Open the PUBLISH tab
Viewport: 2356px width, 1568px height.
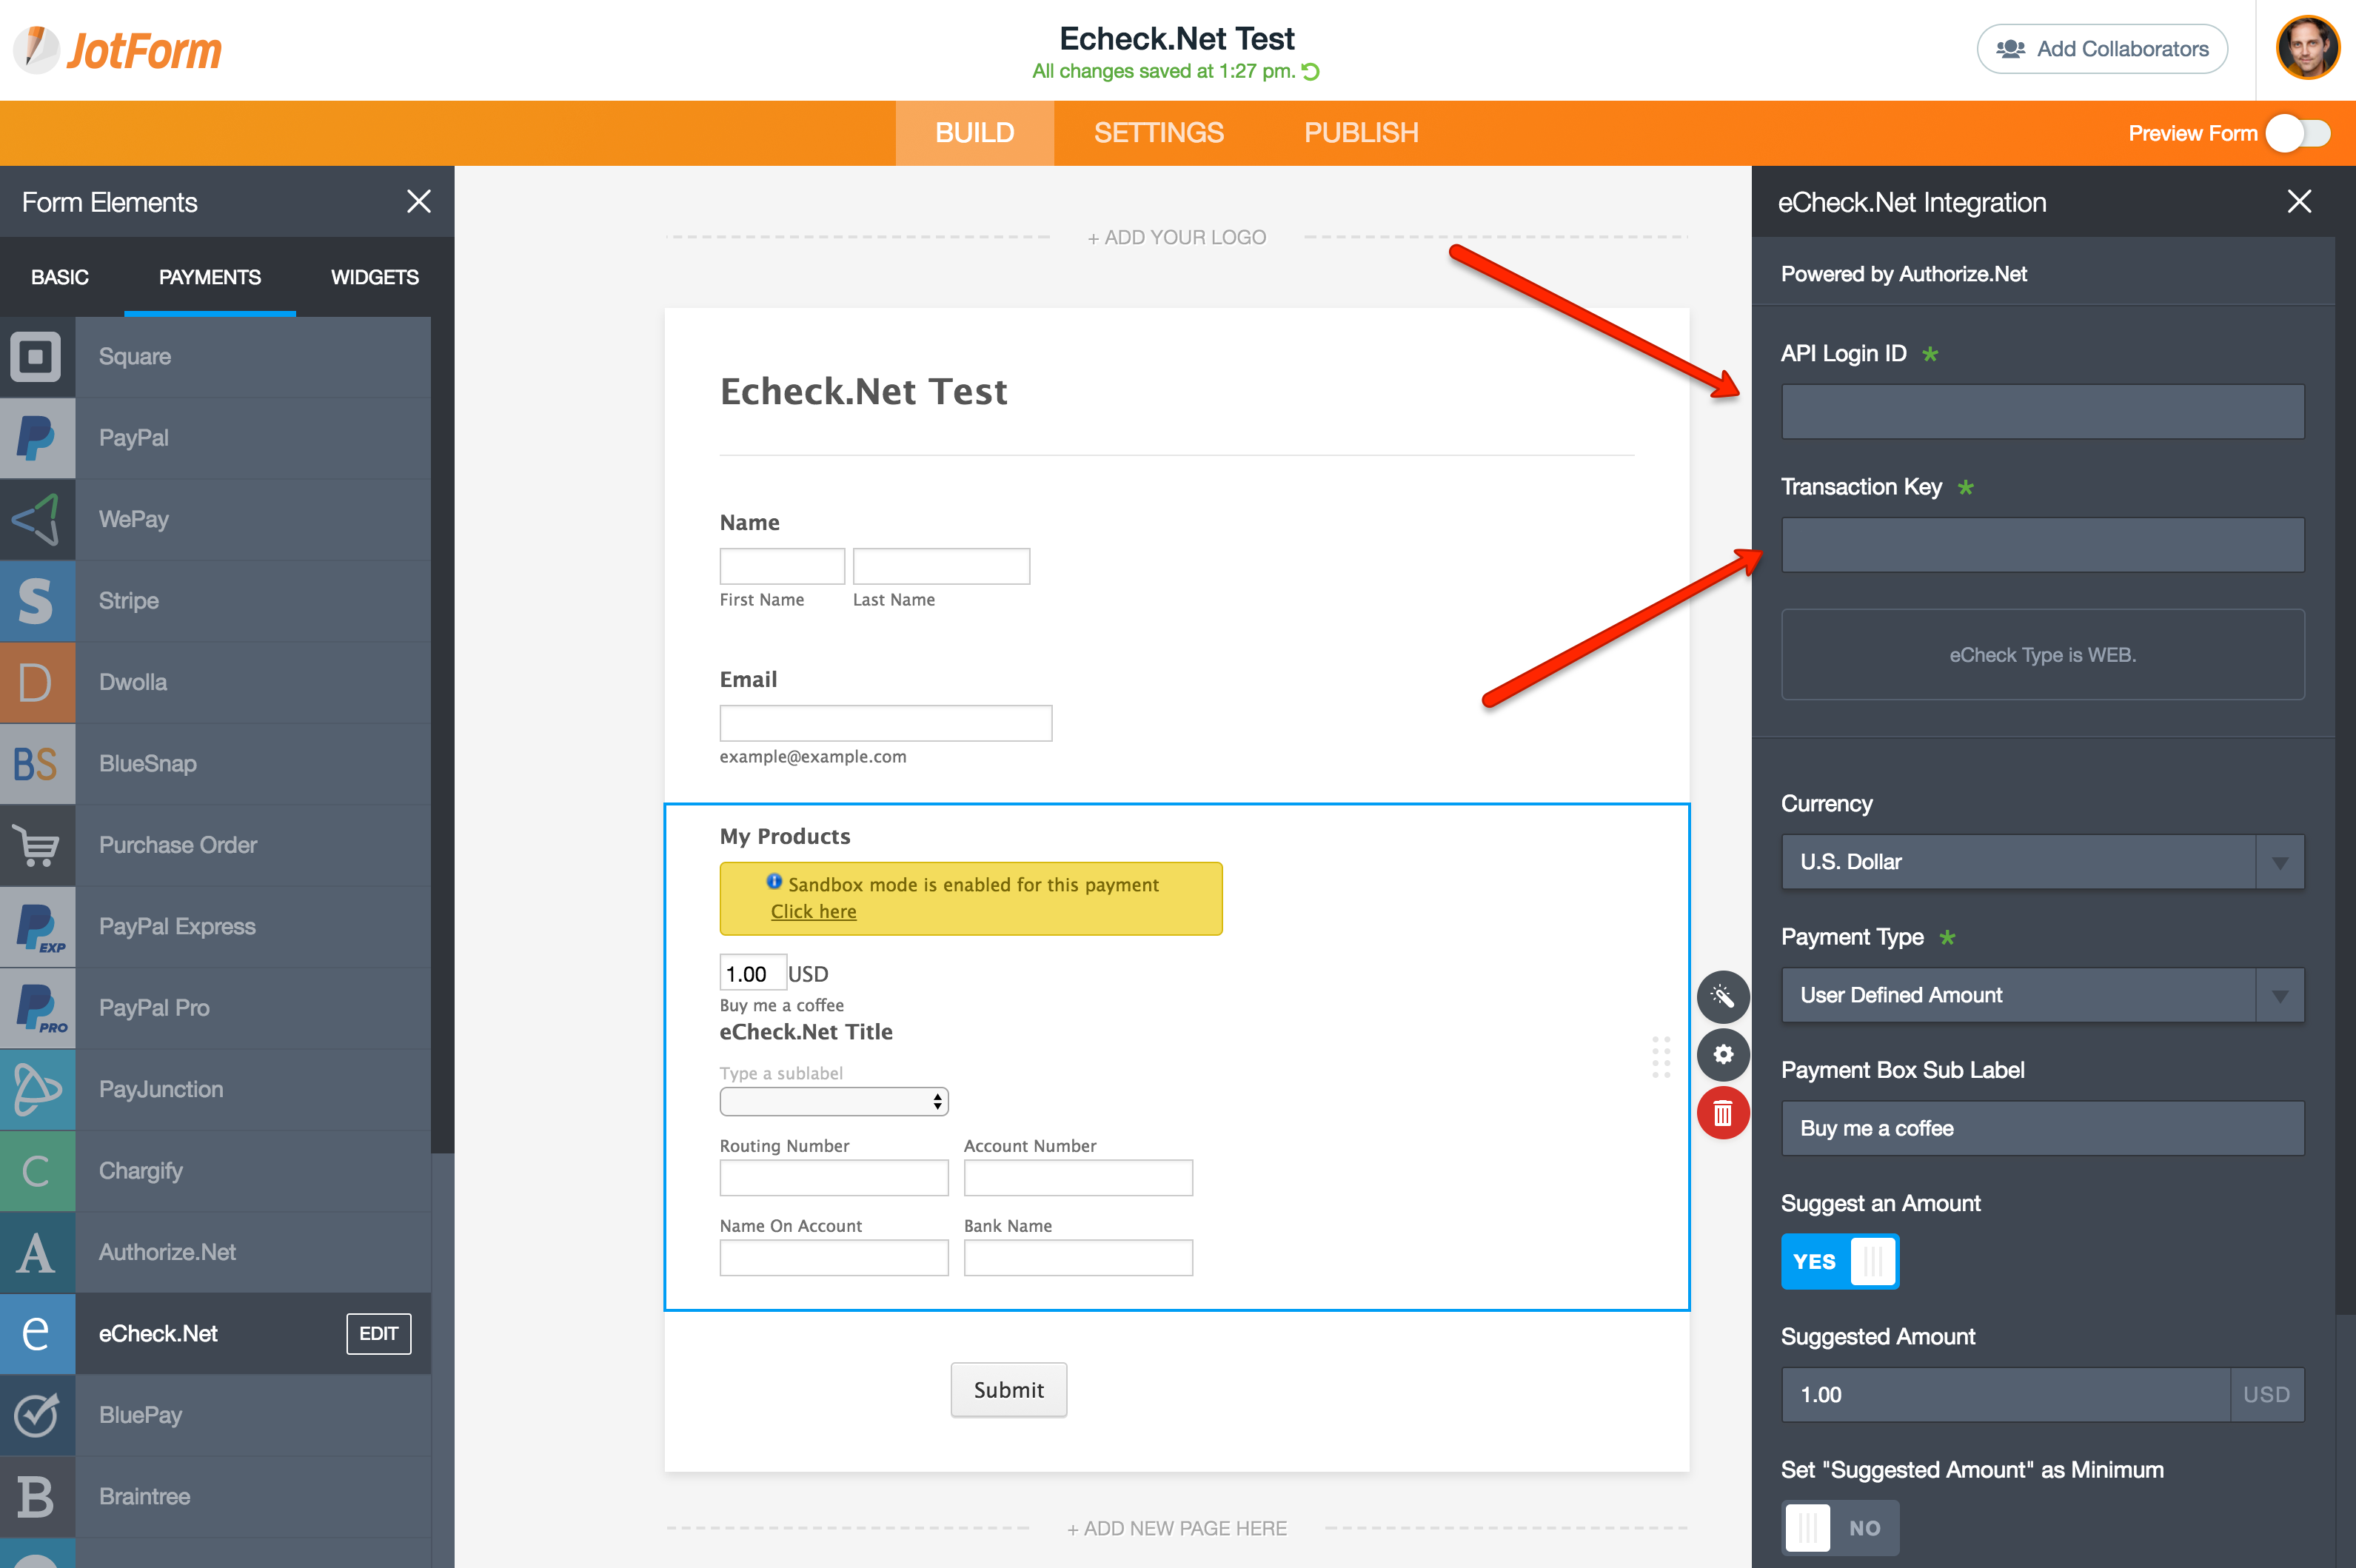click(1361, 133)
